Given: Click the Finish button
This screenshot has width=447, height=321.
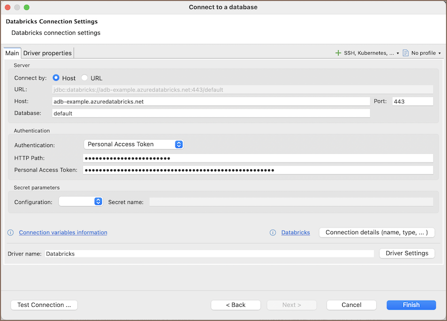Looking at the screenshot, I should pos(411,305).
